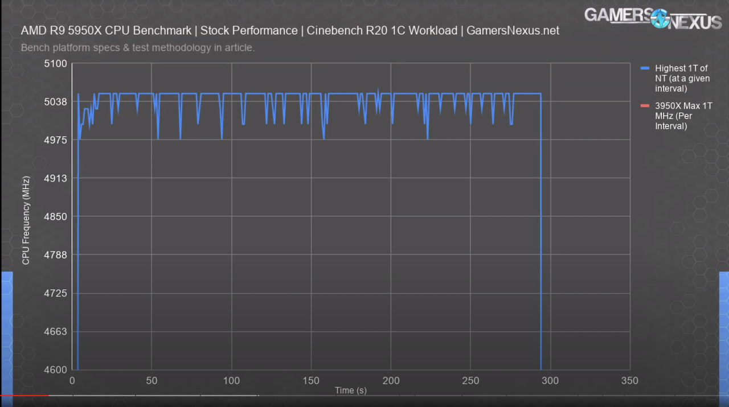Click the x-axis value 50
Screen dimensions: 729x407
(x=151, y=380)
